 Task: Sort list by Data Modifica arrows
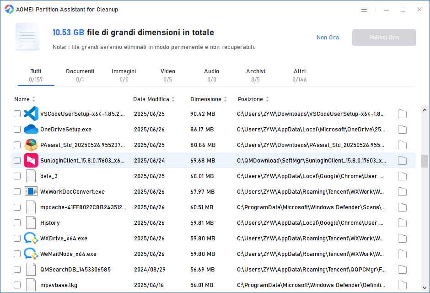(x=173, y=99)
